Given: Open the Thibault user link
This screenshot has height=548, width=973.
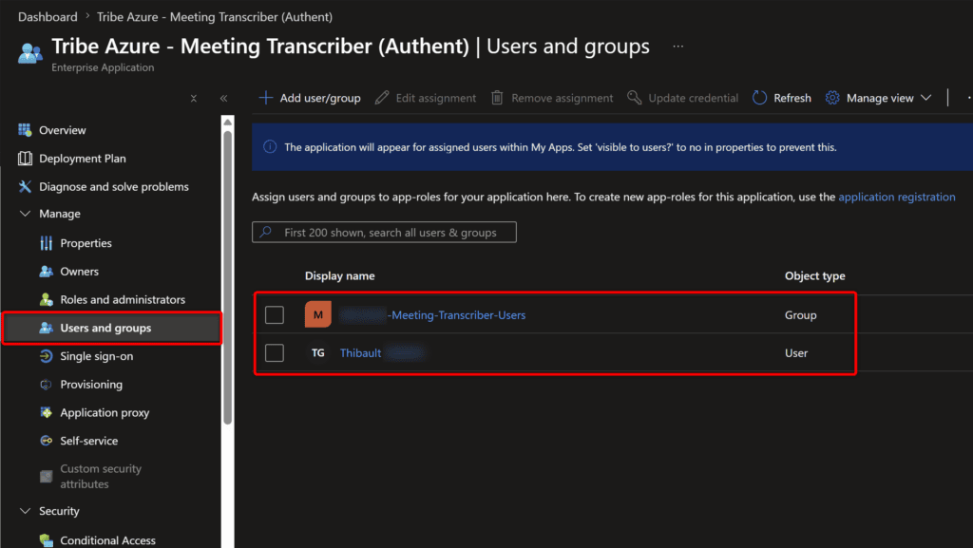Looking at the screenshot, I should tap(382, 352).
